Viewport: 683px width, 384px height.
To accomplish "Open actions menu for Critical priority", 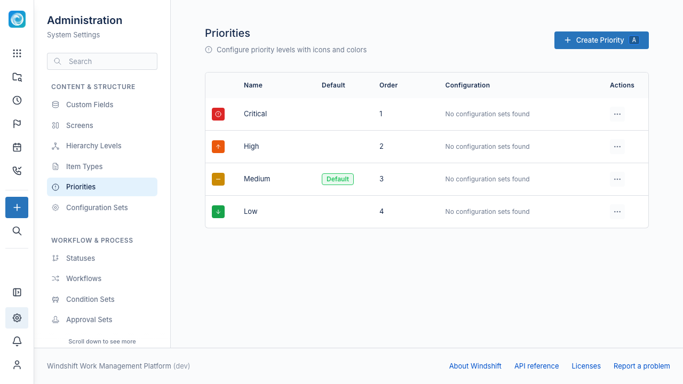I will (x=617, y=114).
